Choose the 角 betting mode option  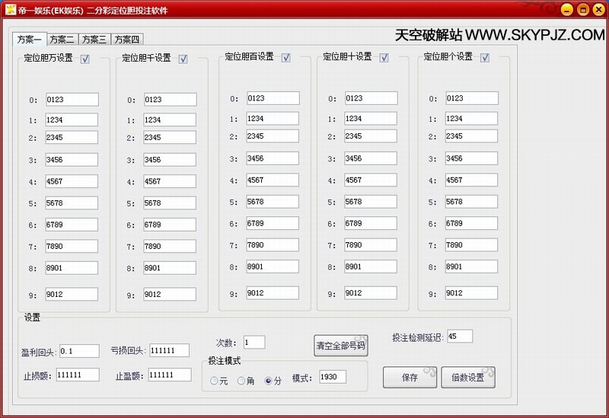click(241, 381)
